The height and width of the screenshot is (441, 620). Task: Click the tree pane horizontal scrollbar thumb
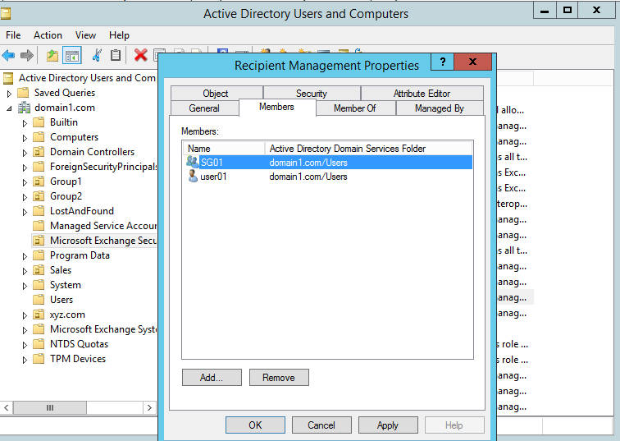pos(50,407)
